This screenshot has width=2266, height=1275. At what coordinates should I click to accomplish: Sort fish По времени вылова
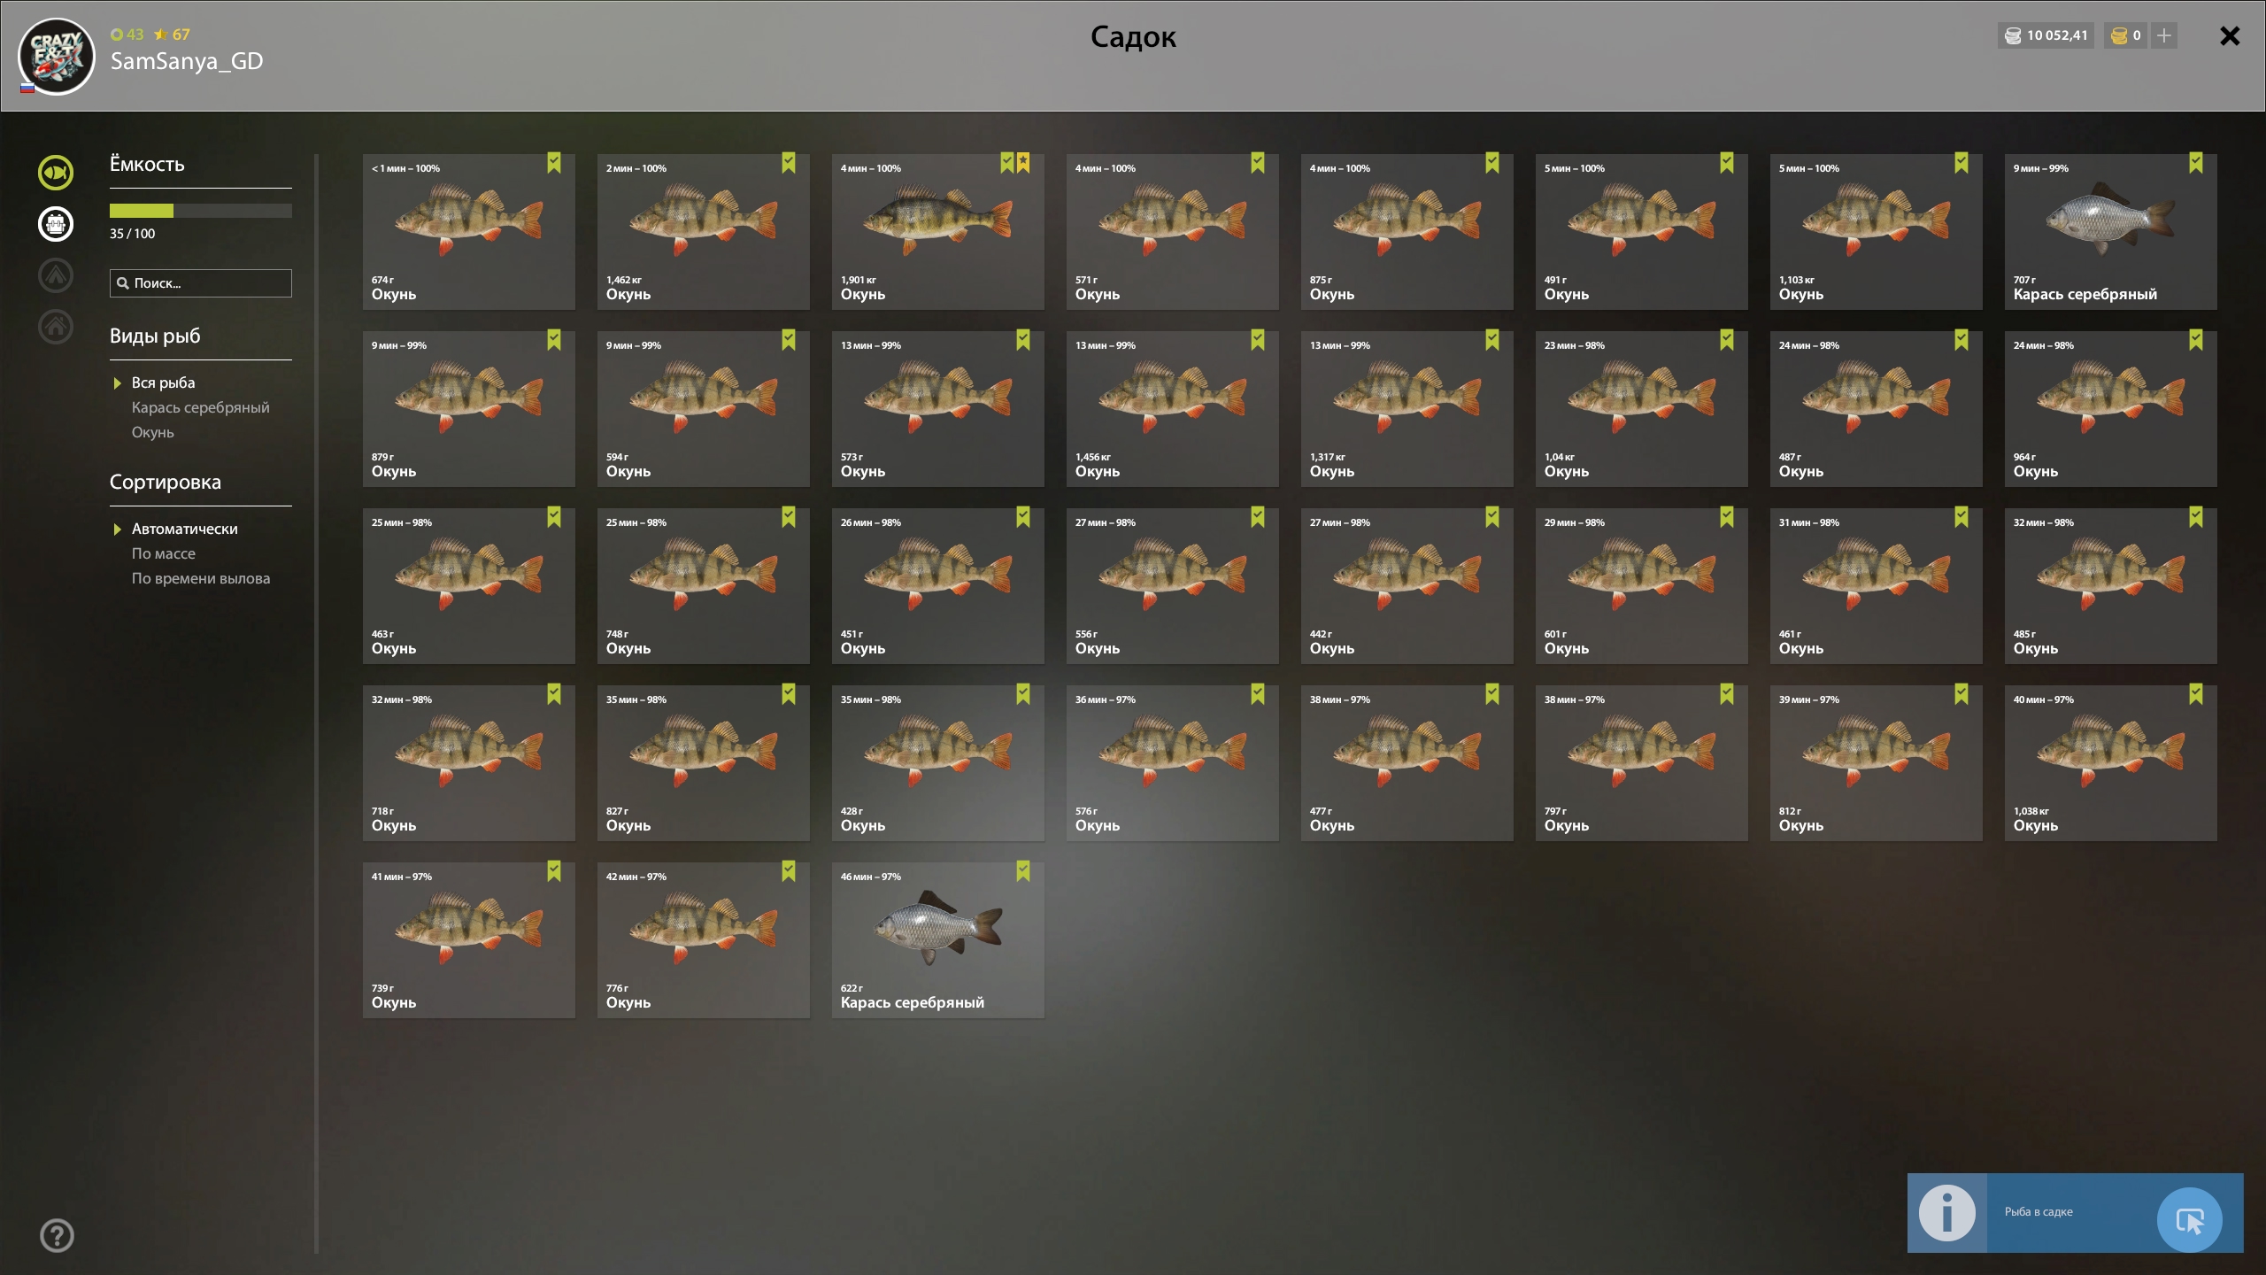[x=200, y=578]
